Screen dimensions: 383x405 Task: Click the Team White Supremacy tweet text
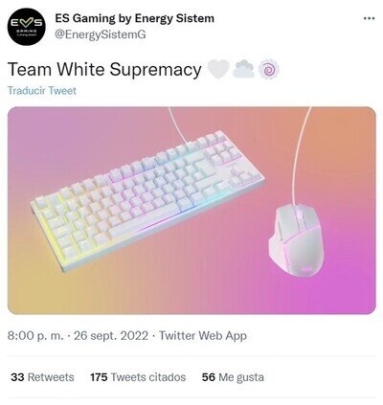coord(104,69)
